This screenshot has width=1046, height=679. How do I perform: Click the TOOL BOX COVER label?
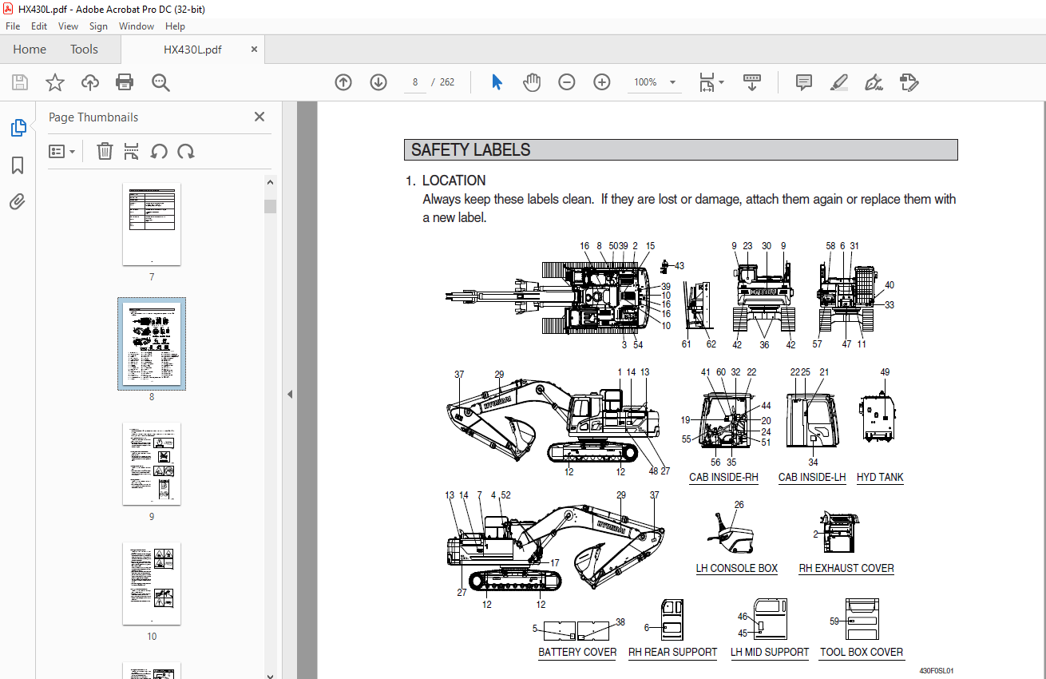coord(862,653)
